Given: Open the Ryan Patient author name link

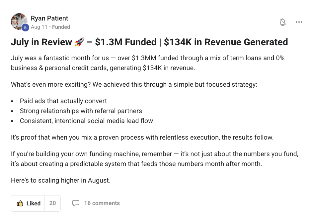Looking at the screenshot, I should point(49,18).
